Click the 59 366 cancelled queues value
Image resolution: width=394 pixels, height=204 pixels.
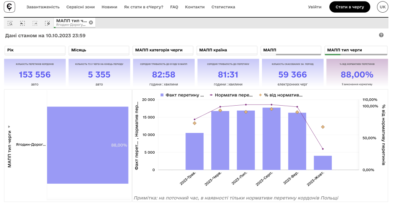[x=292, y=75]
